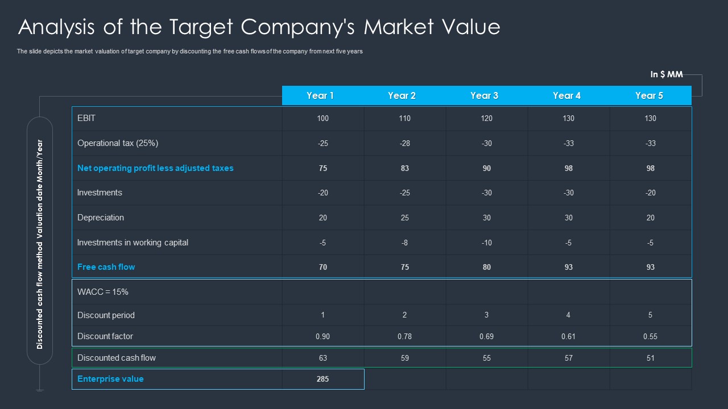The width and height of the screenshot is (728, 409).
Task: Select the Year 4 column header
Action: 566,95
